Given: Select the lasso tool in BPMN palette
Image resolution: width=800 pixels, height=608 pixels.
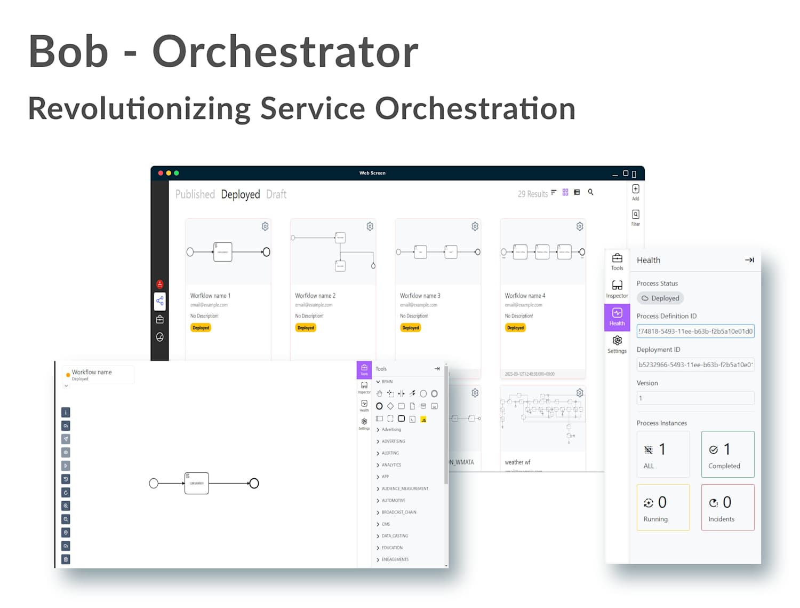Looking at the screenshot, I should click(x=390, y=393).
